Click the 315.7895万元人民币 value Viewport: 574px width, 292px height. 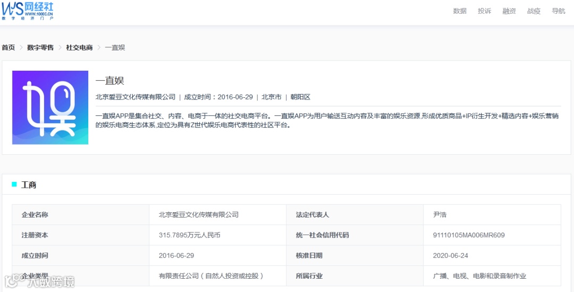[190, 235]
